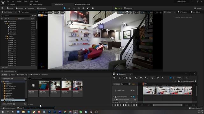Click Save All in Content Browser

pyautogui.click(x=20, y=75)
